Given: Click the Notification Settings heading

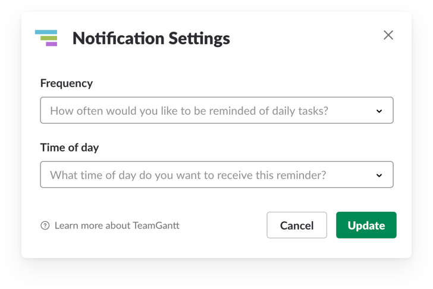Looking at the screenshot, I should coord(151,39).
